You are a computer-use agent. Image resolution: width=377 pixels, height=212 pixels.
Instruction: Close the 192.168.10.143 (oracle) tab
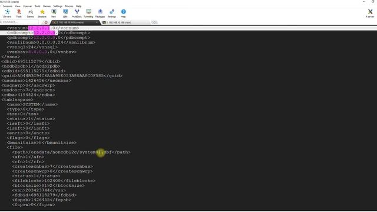tap(97, 22)
